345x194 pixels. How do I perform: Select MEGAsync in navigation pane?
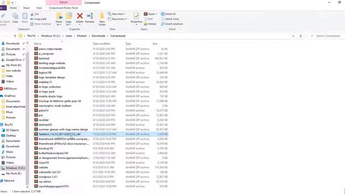click(10, 88)
